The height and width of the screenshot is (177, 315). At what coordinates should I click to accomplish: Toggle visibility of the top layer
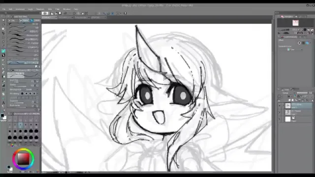tap(279, 106)
